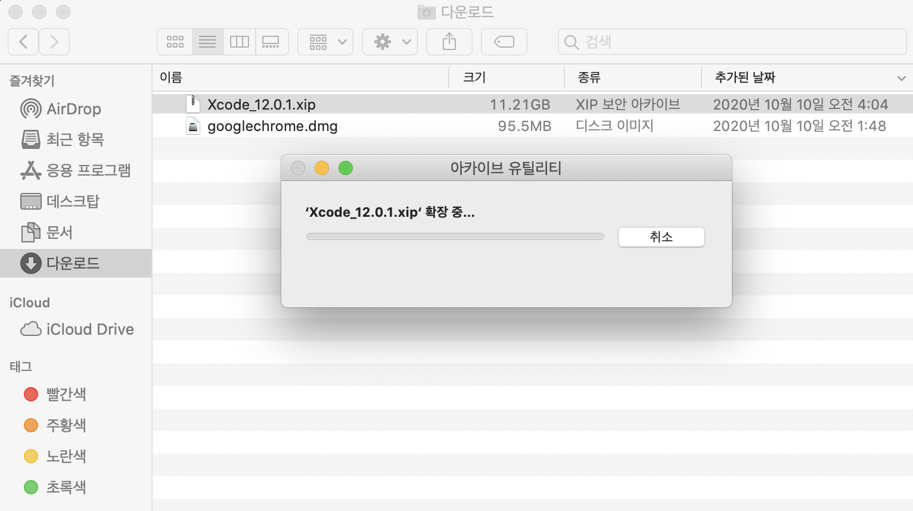
Task: Sort by the 종류 column header
Action: click(x=589, y=77)
